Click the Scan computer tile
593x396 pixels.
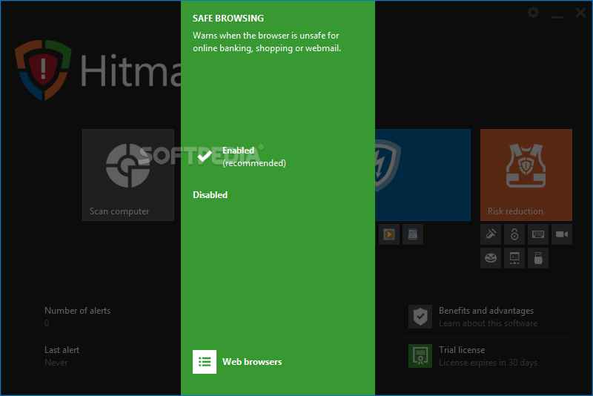coord(127,175)
